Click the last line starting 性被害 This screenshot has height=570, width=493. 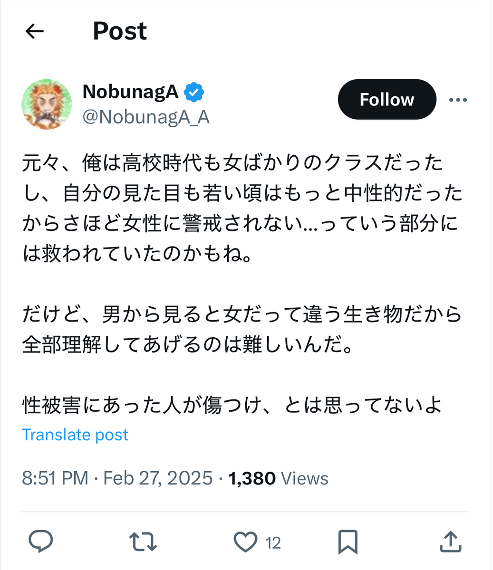pos(232,405)
